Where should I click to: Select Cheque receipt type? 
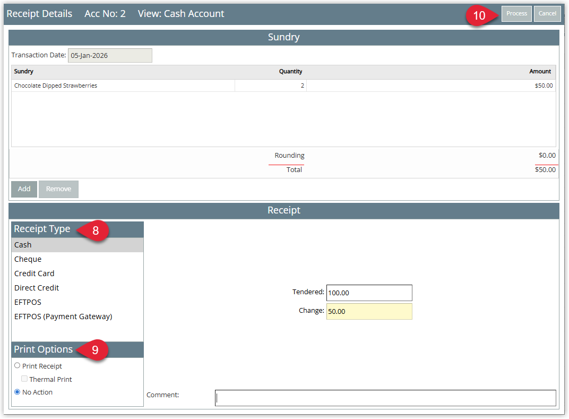click(x=77, y=259)
